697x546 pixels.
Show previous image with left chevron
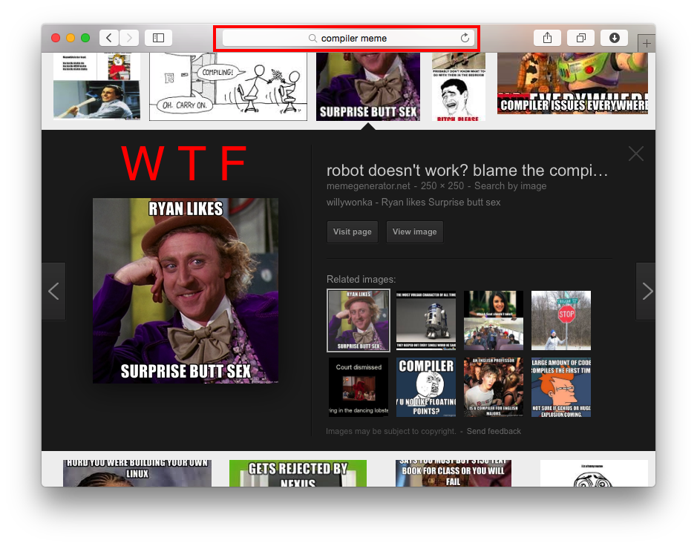point(53,292)
